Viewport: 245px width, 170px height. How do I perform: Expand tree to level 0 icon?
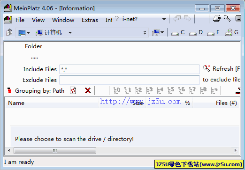point(117,90)
